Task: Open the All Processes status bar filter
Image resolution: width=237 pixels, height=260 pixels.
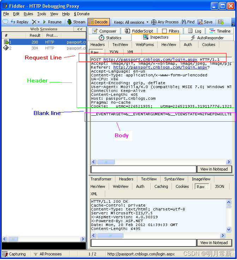Action: tap(48, 254)
